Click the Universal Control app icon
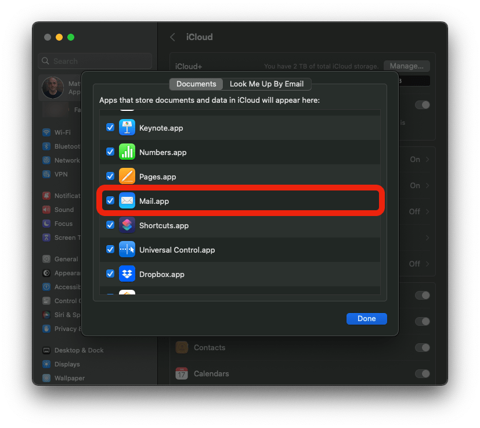The width and height of the screenshot is (480, 428). pyautogui.click(x=127, y=250)
